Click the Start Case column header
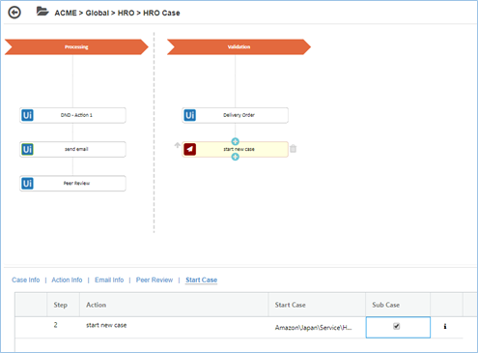The height and width of the screenshot is (353, 478). coord(317,305)
